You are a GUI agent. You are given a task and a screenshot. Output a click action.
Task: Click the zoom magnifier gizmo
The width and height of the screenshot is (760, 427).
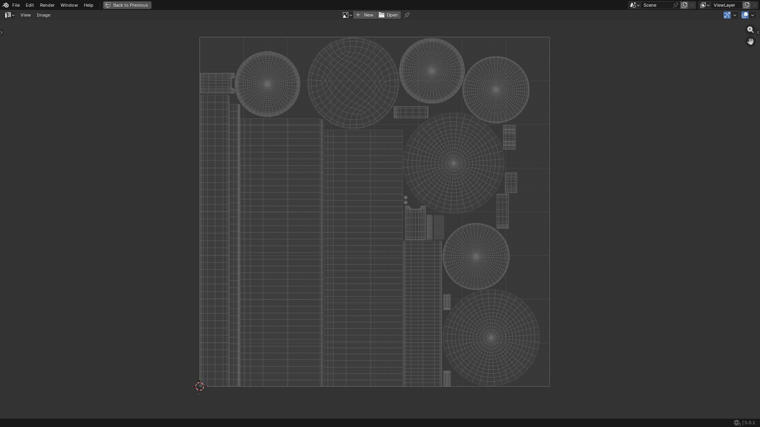(750, 30)
